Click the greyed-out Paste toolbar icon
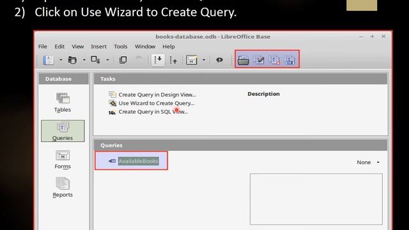The image size is (409, 230). pyautogui.click(x=139, y=60)
